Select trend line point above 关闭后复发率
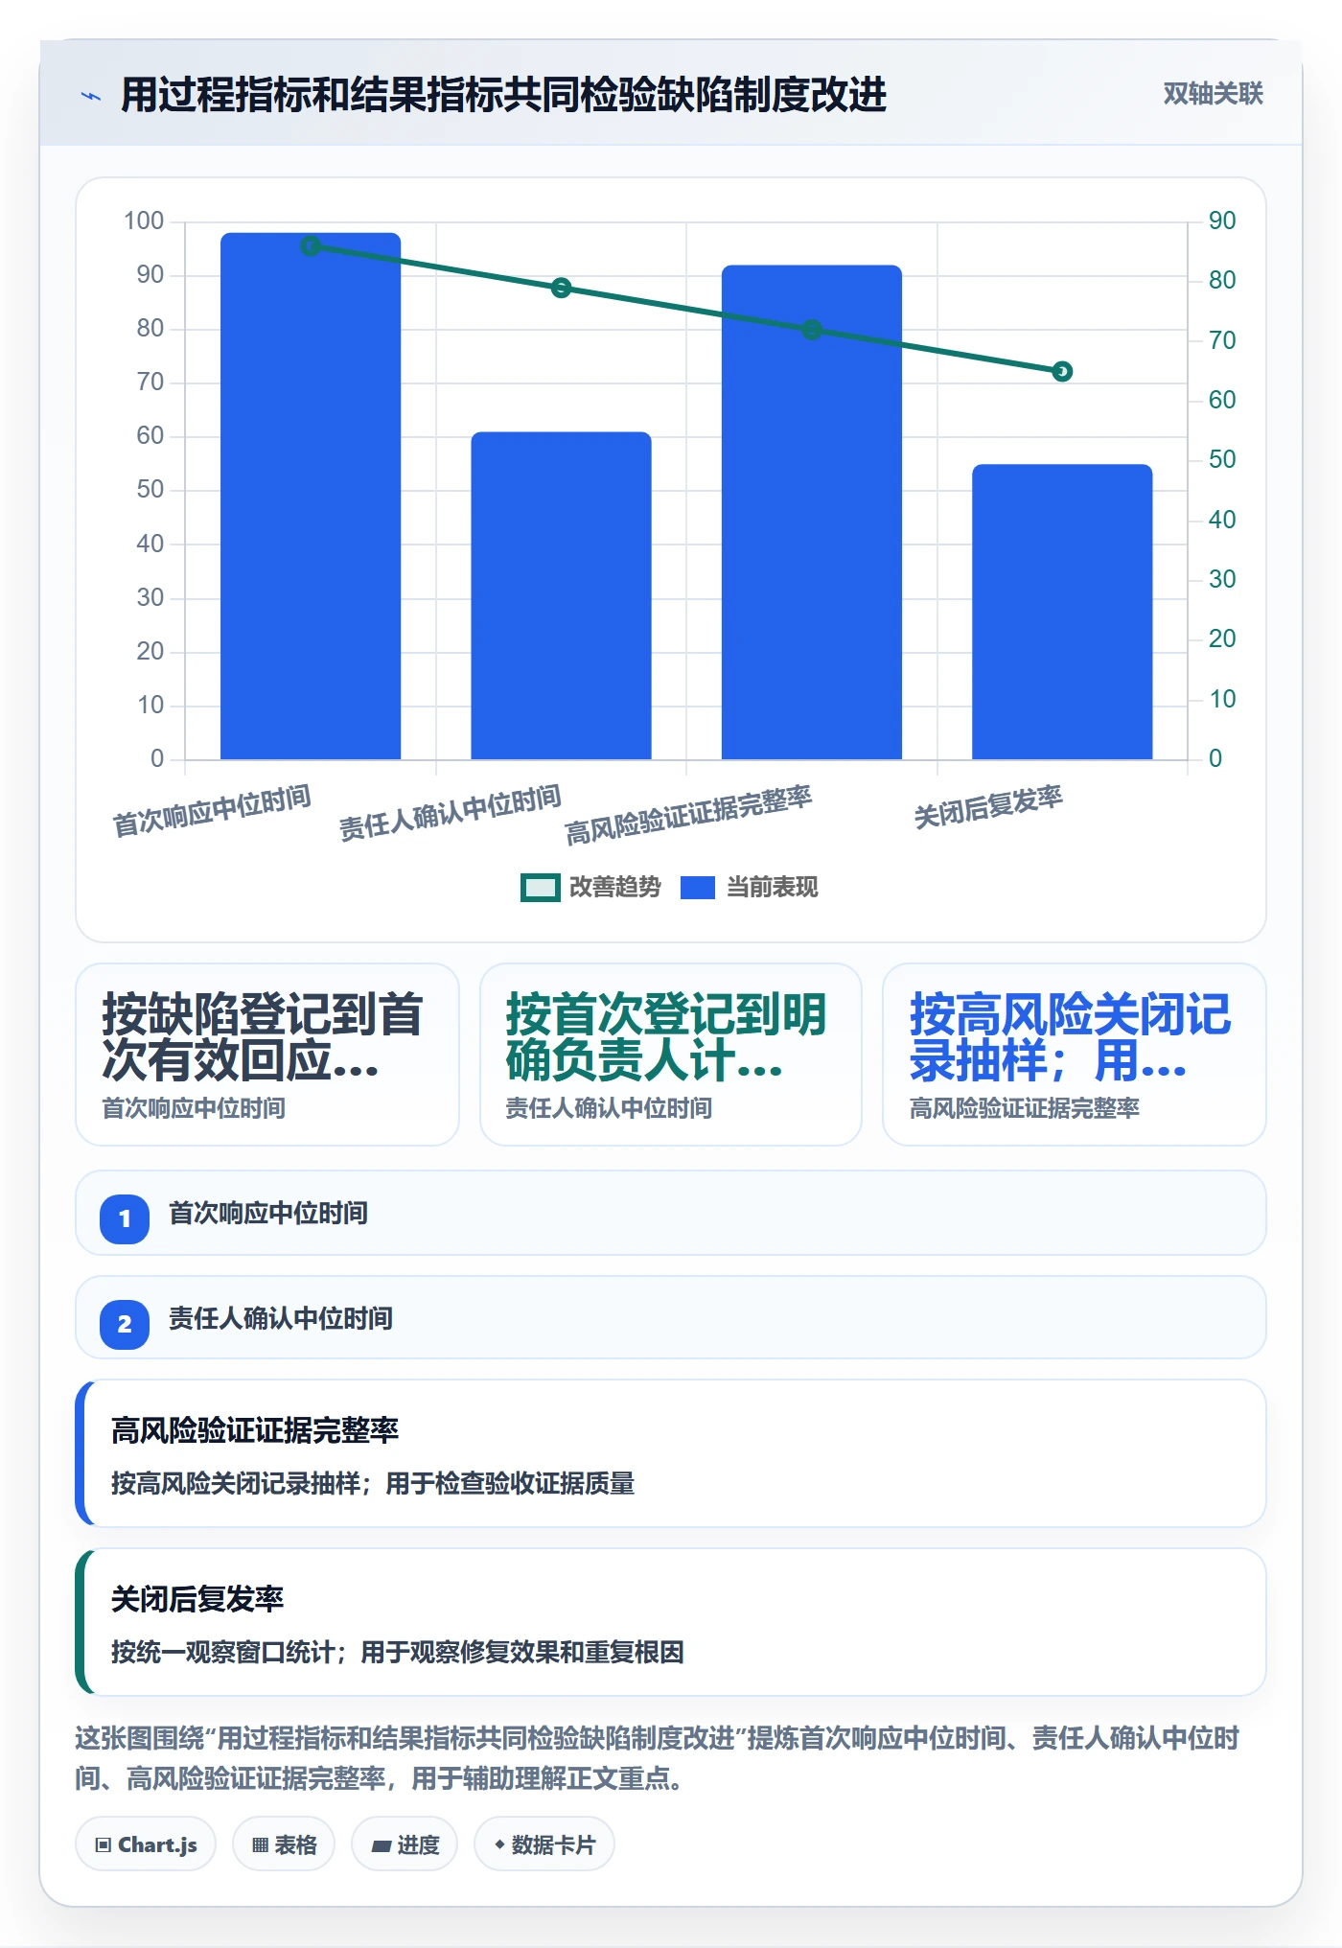The width and height of the screenshot is (1342, 1948). point(1062,371)
